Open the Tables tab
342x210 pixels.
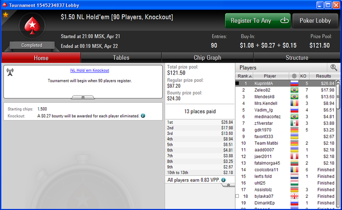tap(121, 57)
